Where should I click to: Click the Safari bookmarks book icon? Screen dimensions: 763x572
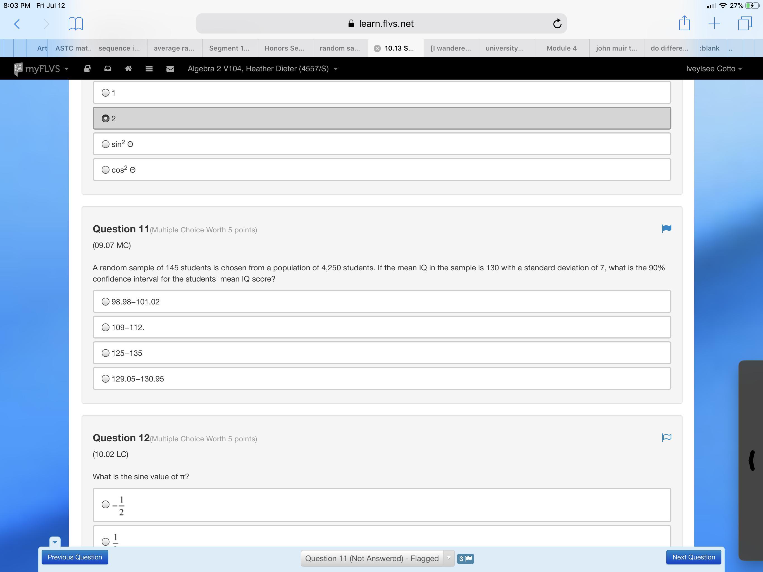[x=75, y=24]
